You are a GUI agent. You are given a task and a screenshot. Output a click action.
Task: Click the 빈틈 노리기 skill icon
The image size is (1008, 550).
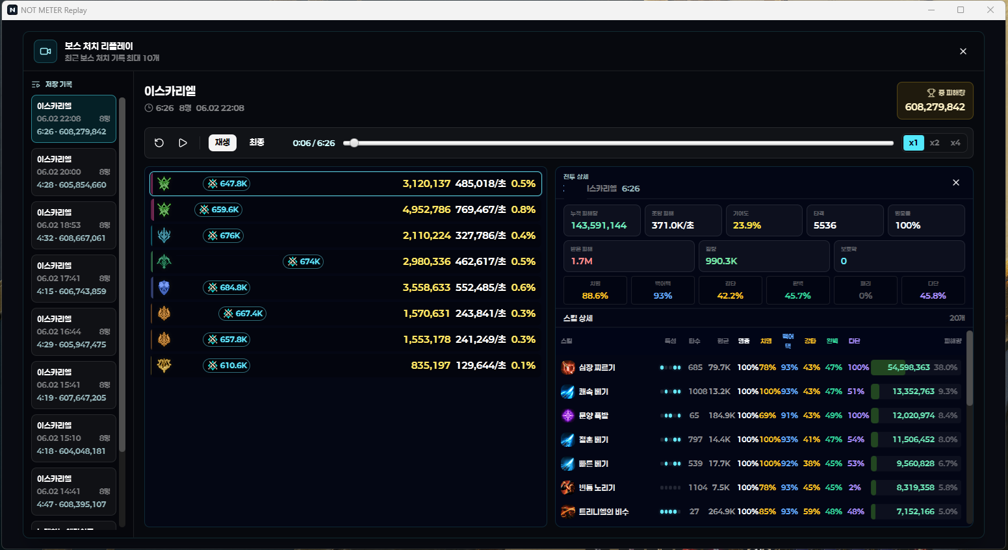click(568, 488)
